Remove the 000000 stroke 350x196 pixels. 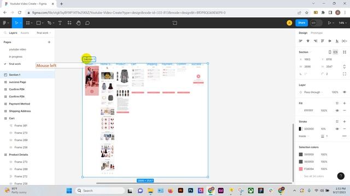click(345, 129)
